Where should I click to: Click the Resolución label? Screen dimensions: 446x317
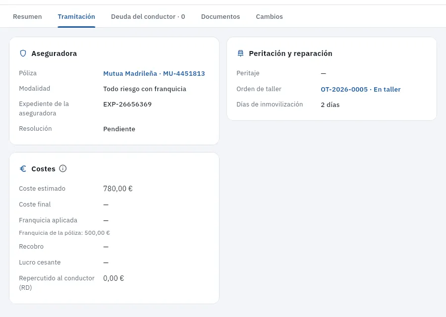click(35, 128)
